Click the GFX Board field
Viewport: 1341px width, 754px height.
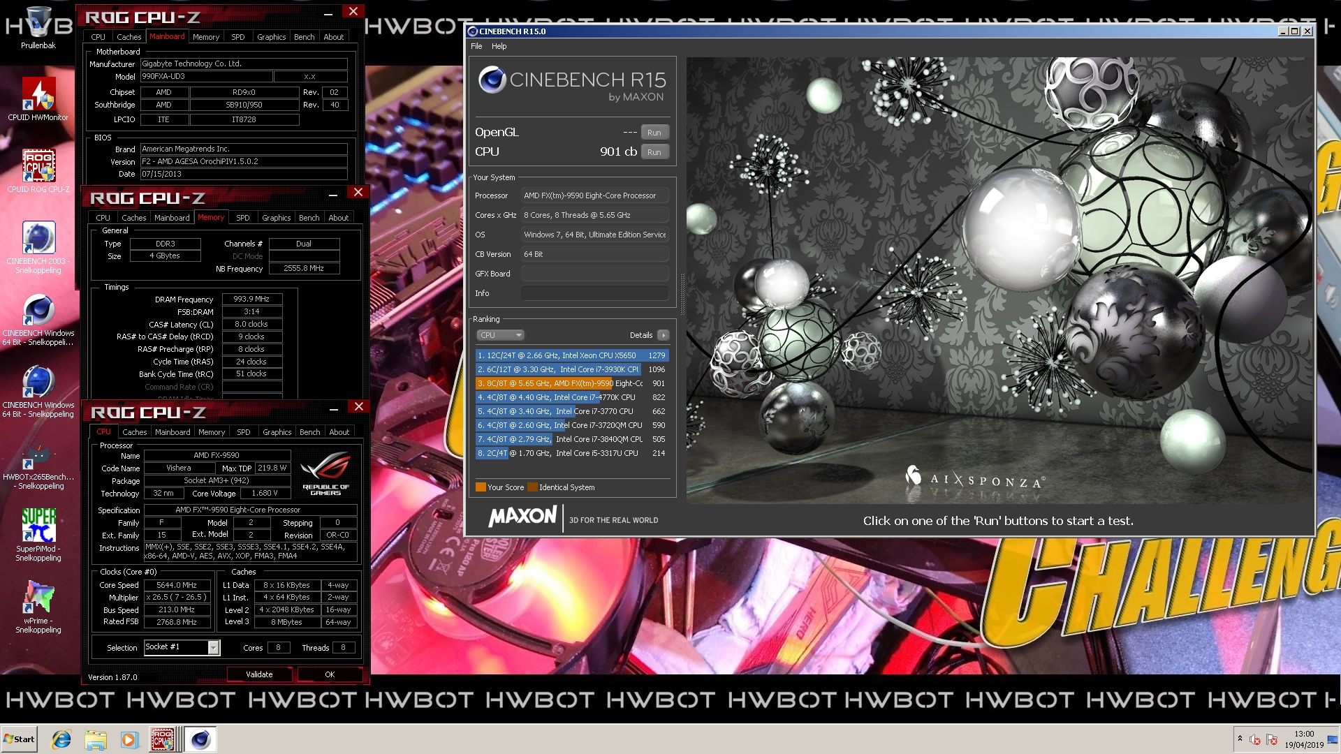click(x=595, y=274)
